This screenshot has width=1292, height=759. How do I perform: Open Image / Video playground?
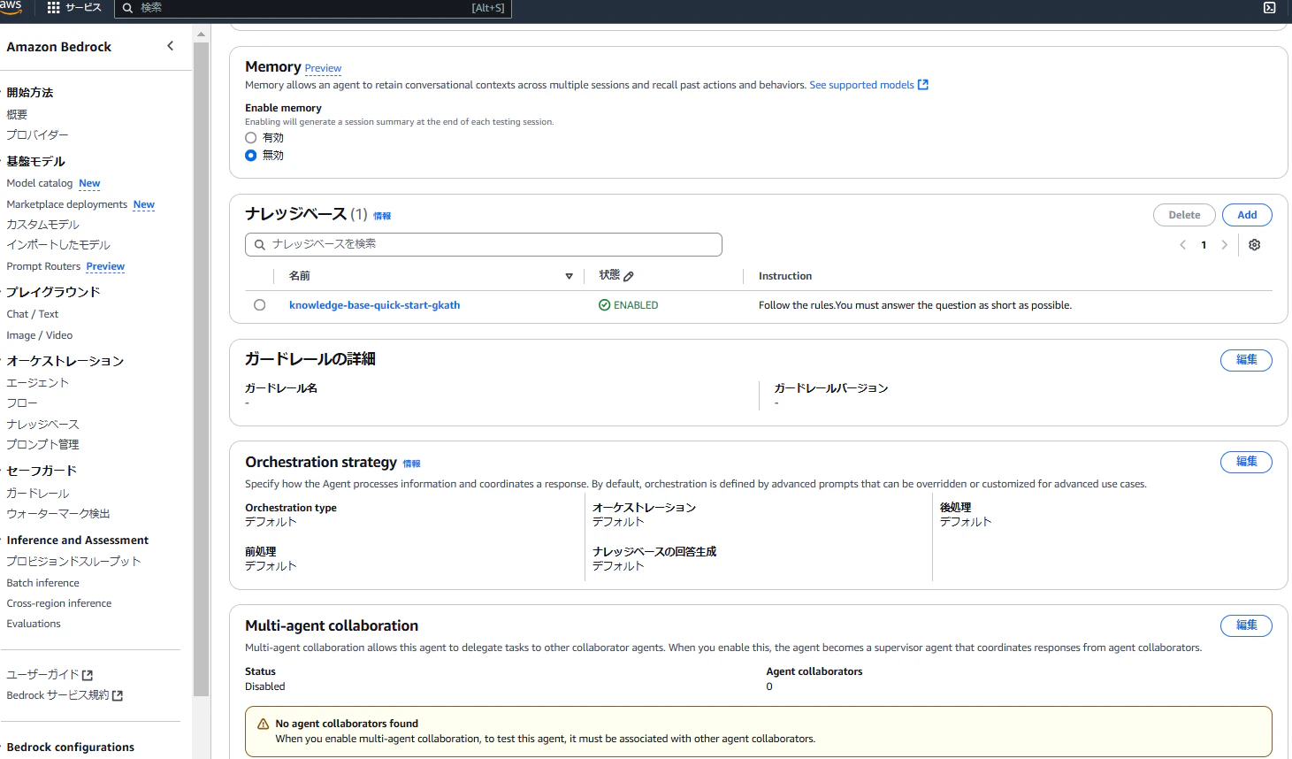coord(39,335)
